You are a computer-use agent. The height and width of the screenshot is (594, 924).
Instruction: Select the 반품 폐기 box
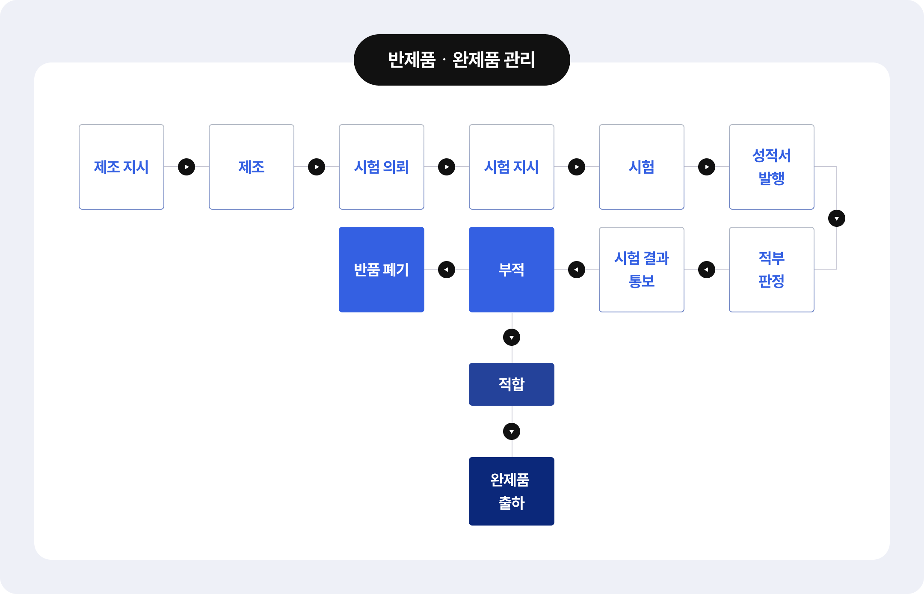[382, 270]
